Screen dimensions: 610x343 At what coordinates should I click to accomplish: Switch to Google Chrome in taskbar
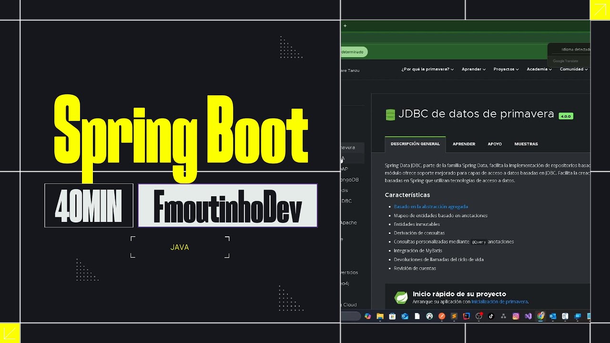point(540,316)
